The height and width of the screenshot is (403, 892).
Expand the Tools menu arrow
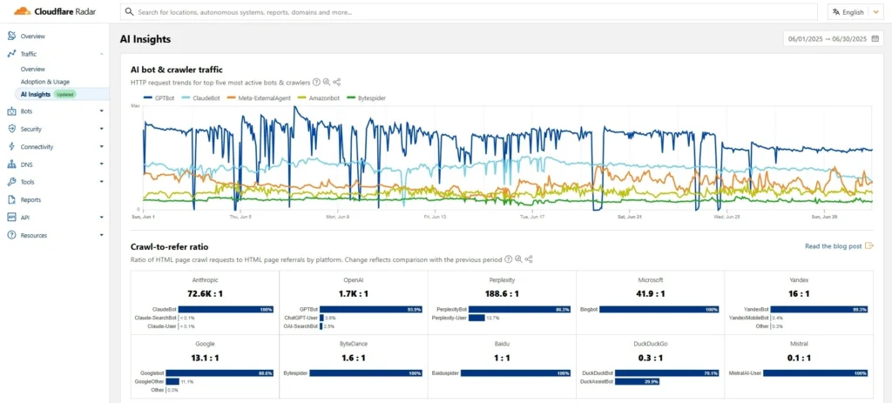click(x=101, y=182)
